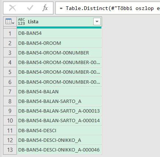Select the cell DB-BAN54-BALAN-SARTO_A-000014
Image resolution: width=160 pixels, height=157 pixels.
pyautogui.click(x=59, y=121)
